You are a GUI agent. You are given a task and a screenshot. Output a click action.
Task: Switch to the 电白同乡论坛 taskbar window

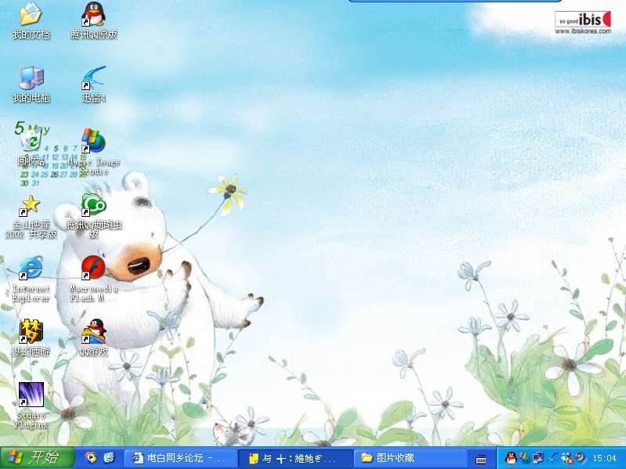click(179, 458)
